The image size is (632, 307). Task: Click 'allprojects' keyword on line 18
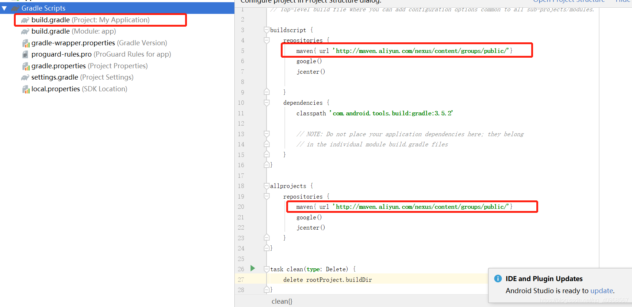(288, 186)
